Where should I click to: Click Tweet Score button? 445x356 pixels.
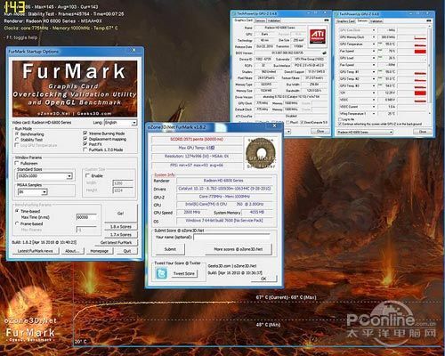click(x=184, y=273)
